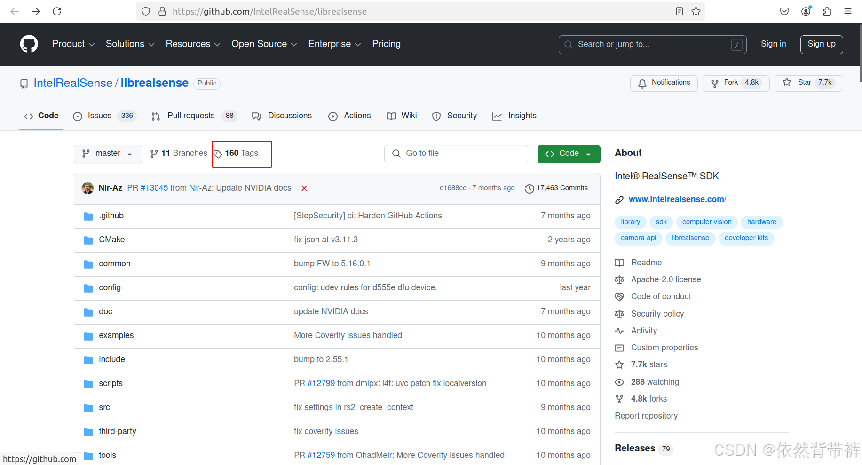Viewport: 862px width, 465px height.
Task: Open the IntelRealSense owner link
Action: [73, 83]
